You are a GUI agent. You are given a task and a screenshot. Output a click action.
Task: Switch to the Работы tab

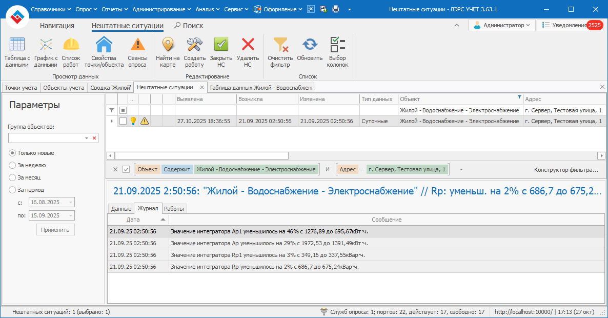pyautogui.click(x=174, y=209)
